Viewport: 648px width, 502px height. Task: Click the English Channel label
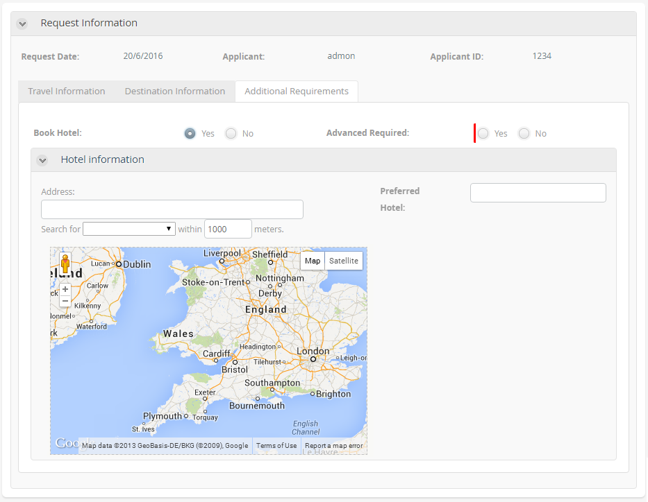click(x=306, y=428)
